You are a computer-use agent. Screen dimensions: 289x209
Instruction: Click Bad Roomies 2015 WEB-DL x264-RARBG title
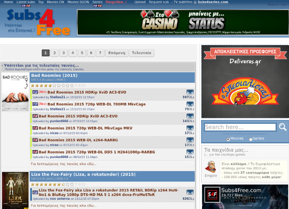pos(78,140)
